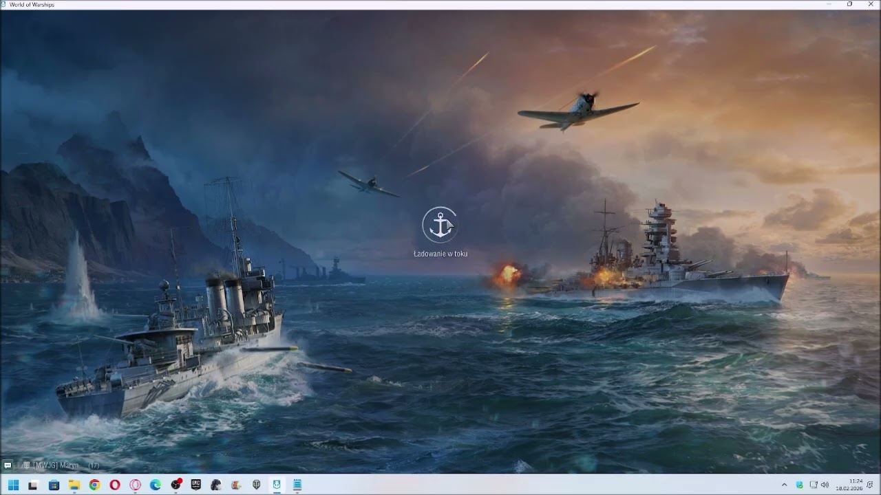Image resolution: width=881 pixels, height=495 pixels.
Task: Open the network status tray icon
Action: click(x=814, y=485)
